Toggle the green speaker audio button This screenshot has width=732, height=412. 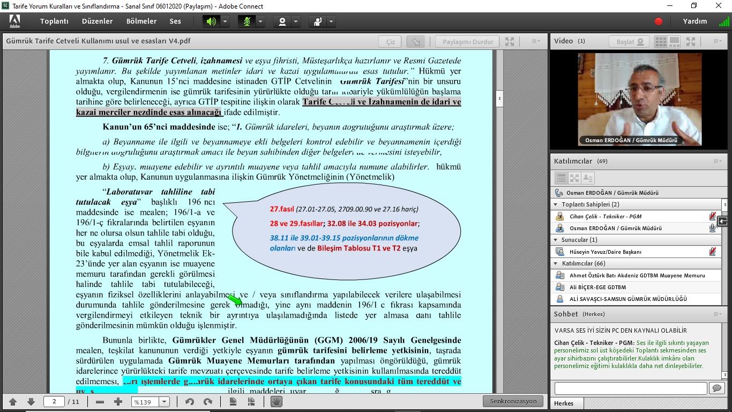coord(211,21)
